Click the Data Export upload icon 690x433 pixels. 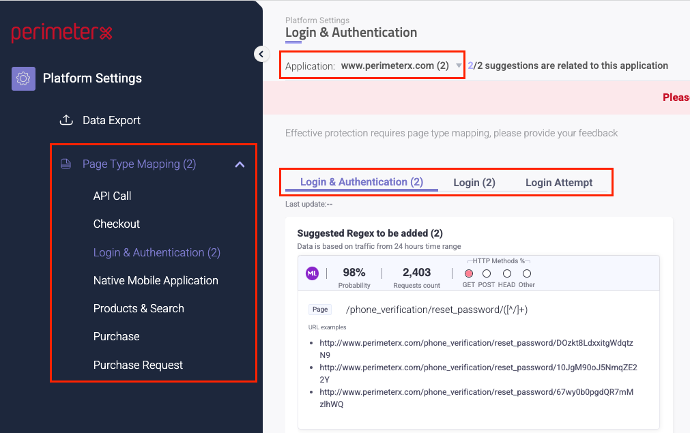[66, 120]
